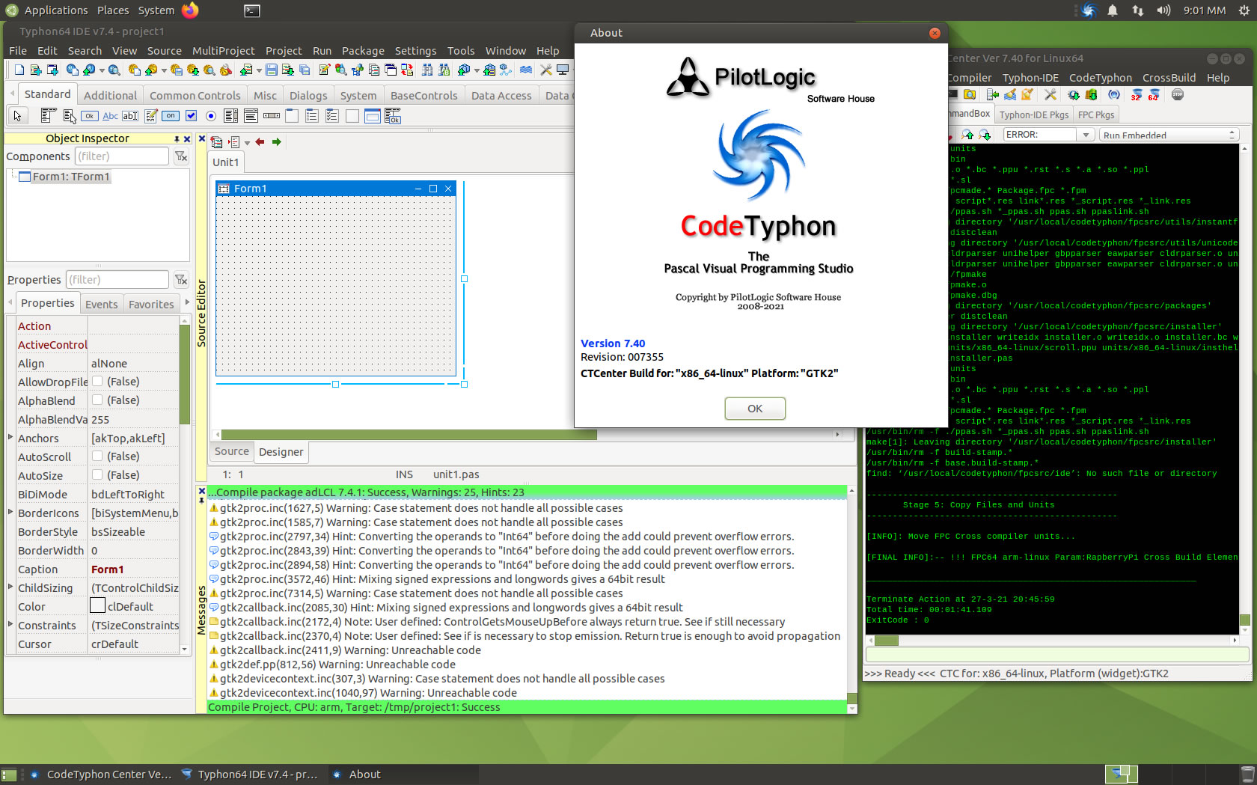
Task: Select the TEdit 'ab' component in palette
Action: 130,116
